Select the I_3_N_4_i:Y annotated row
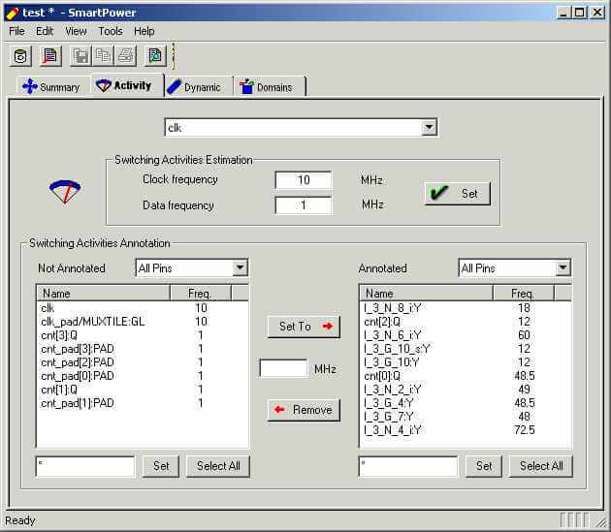Image resolution: width=611 pixels, height=532 pixels. pos(466,430)
